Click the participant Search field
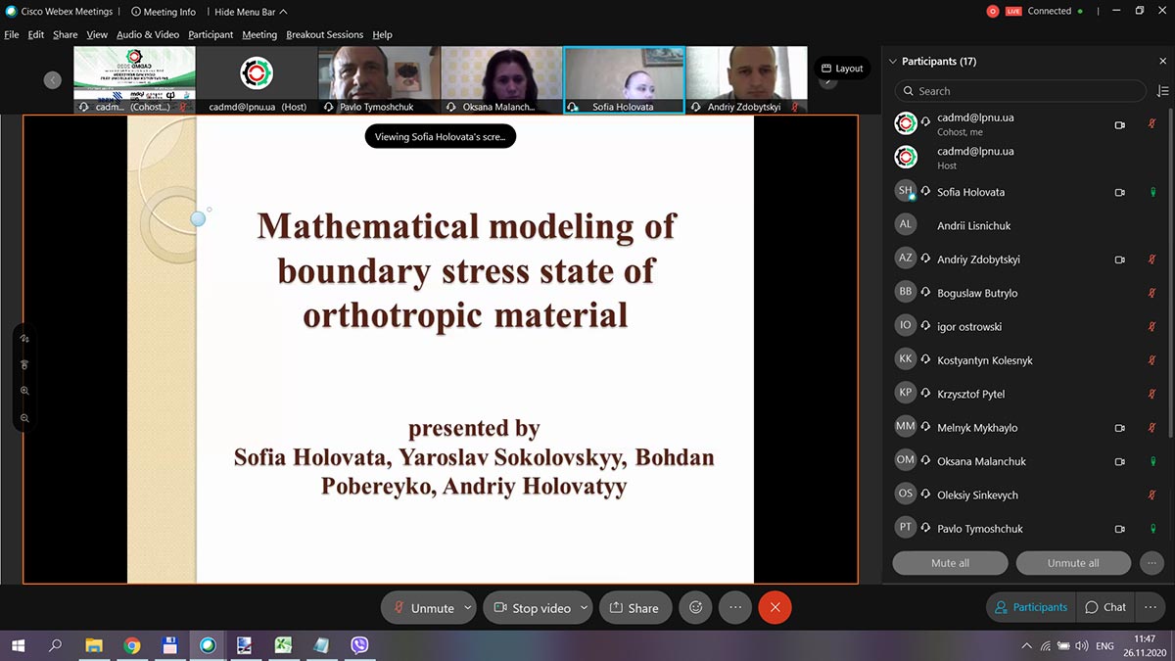 tap(1018, 91)
